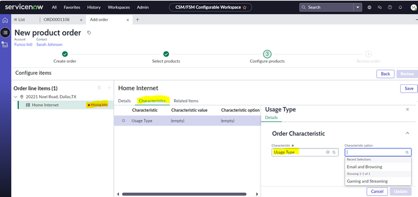Open the Workspaces menu
The image size is (418, 197).
[x=119, y=8]
